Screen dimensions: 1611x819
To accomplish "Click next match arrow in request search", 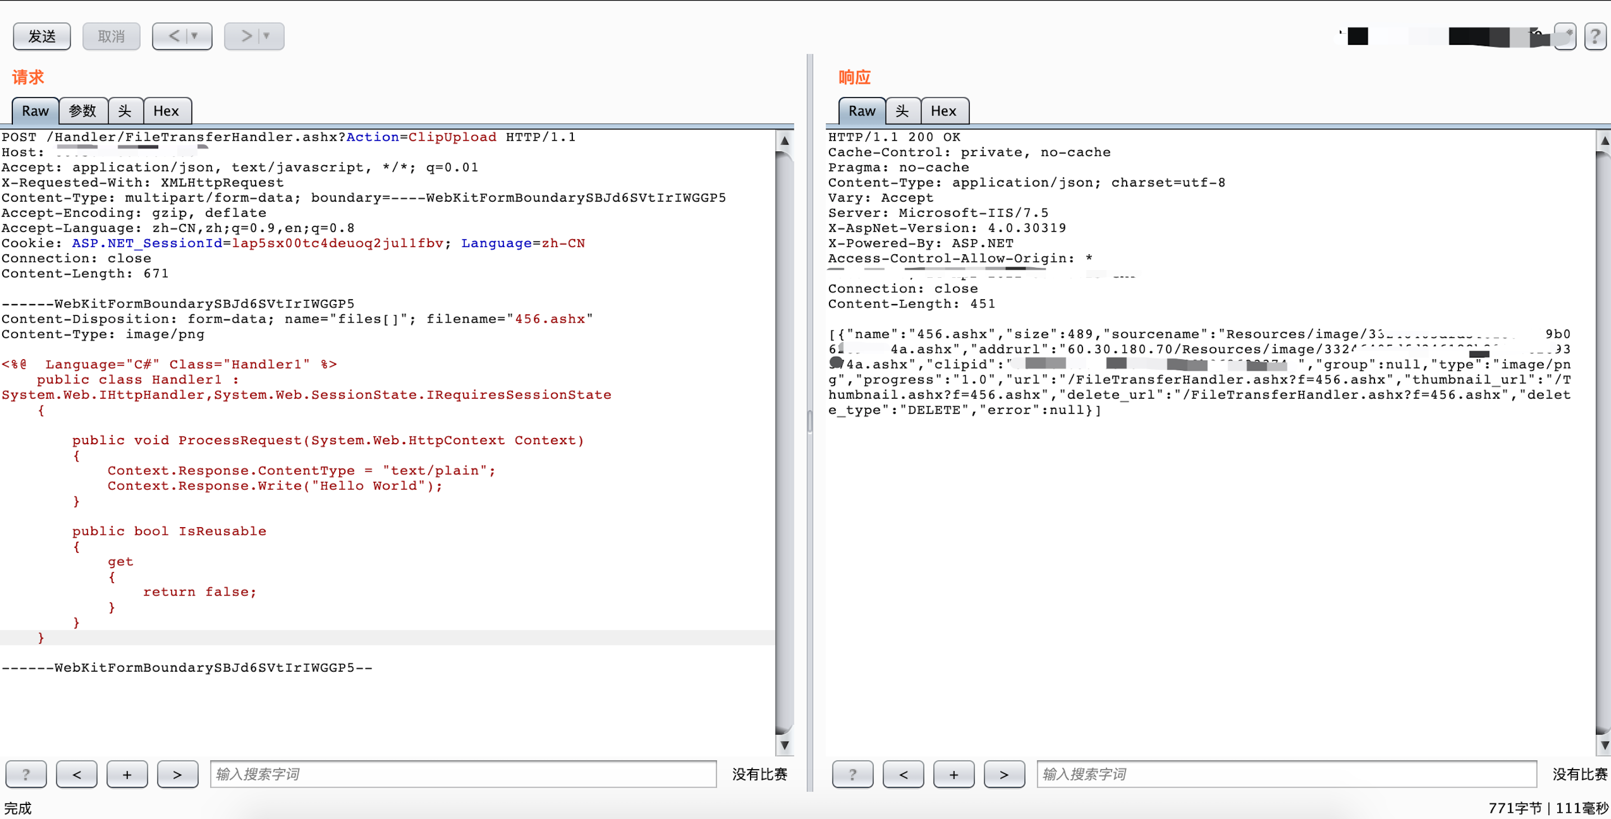I will point(178,774).
